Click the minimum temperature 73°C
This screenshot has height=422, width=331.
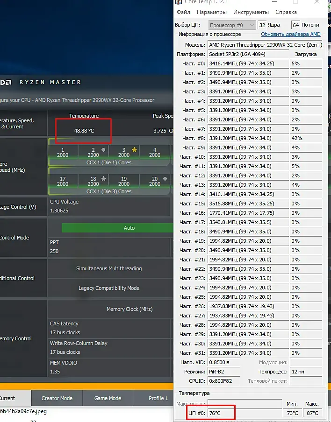click(x=292, y=413)
